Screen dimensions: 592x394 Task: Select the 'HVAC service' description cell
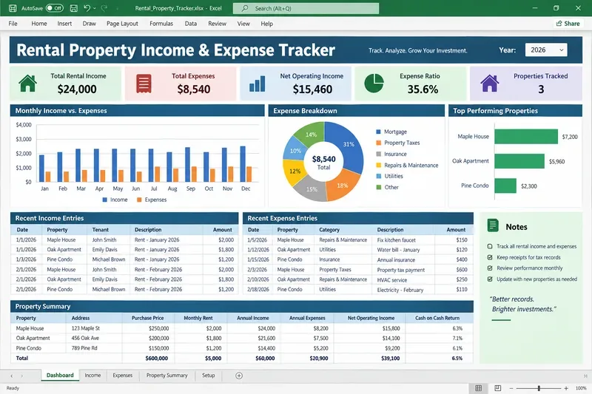click(x=404, y=279)
